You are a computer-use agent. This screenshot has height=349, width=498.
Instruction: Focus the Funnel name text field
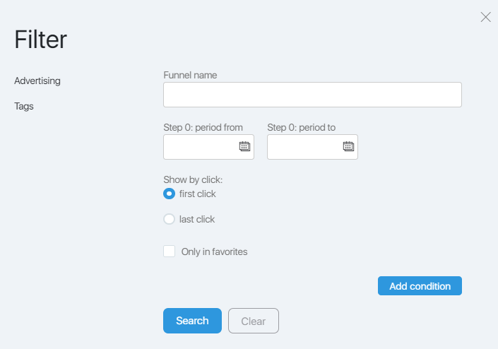pyautogui.click(x=312, y=95)
